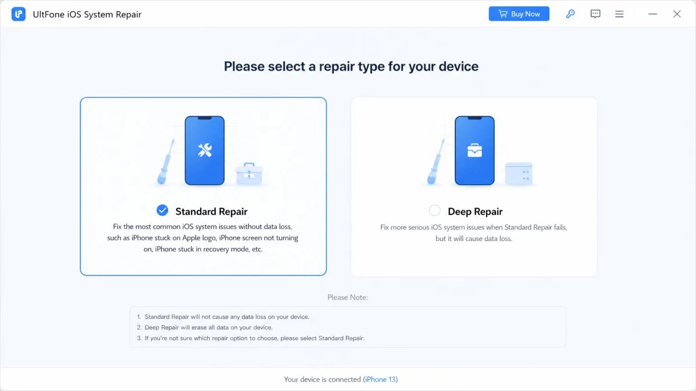
Task: Click the Standard Repair description text
Action: [202, 238]
